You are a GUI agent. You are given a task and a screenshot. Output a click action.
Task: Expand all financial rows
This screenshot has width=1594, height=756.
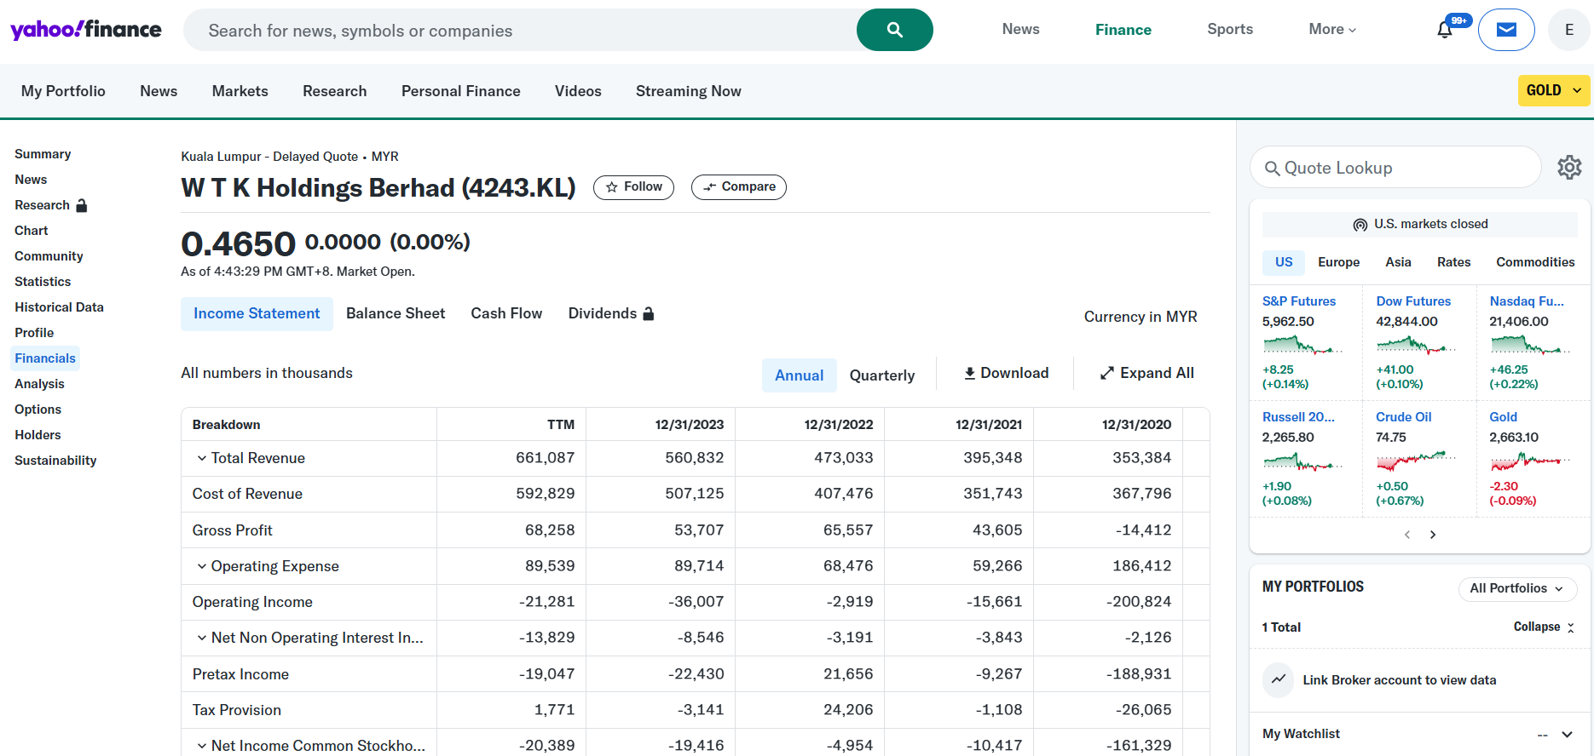point(1146,373)
